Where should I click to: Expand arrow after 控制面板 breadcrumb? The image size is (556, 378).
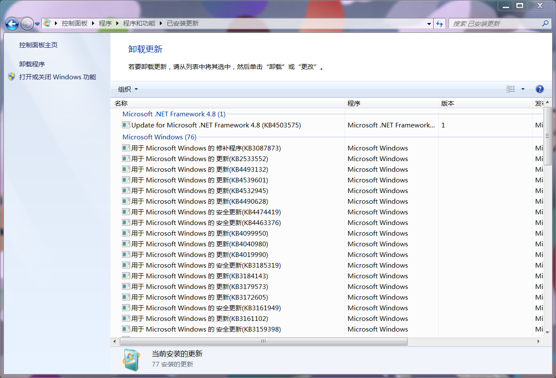[x=93, y=23]
